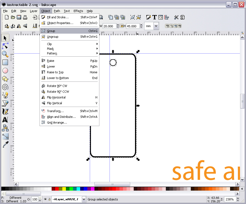Select the Selector arrow tool

point(5,38)
